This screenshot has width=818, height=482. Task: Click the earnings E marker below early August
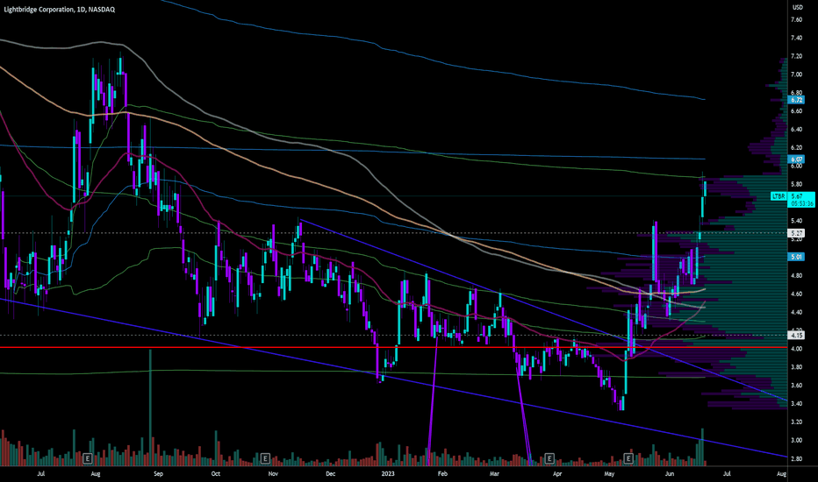88,458
